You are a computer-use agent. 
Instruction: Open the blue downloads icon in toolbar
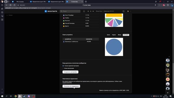tap(172, 5)
